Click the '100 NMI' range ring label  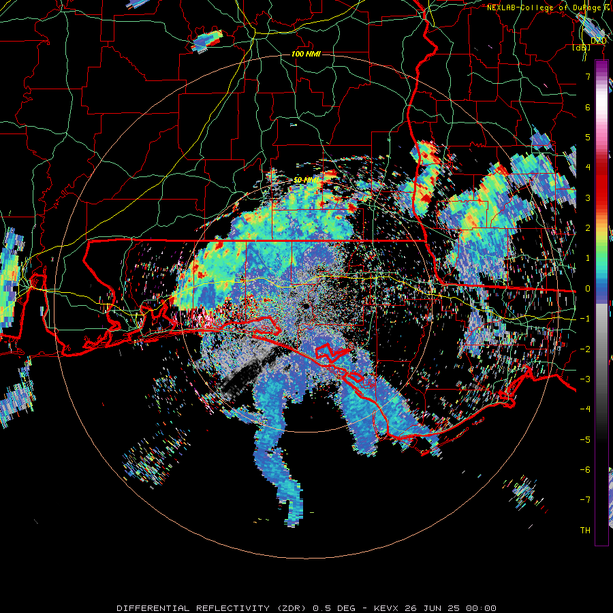point(306,54)
